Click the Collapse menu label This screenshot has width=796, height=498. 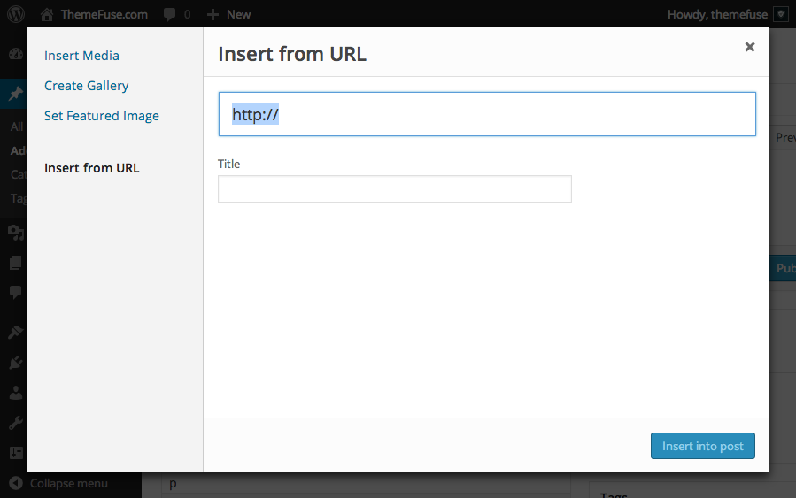click(x=68, y=483)
